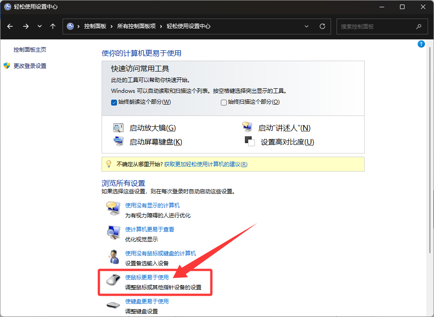Go to 控制面板主页 in sidebar
This screenshot has width=434, height=317.
[x=30, y=50]
